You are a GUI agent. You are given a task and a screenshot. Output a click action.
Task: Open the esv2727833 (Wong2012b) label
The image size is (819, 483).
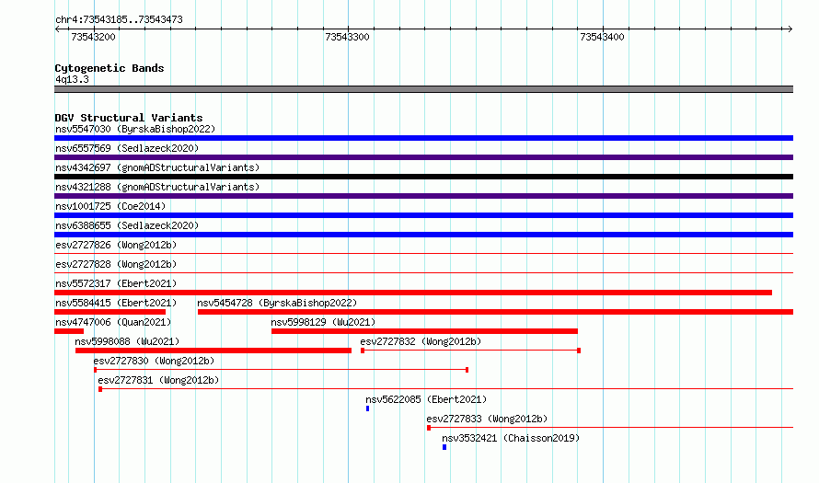(487, 419)
